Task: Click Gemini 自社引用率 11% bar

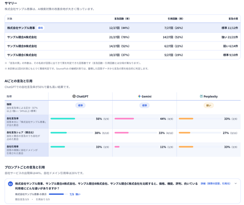Action: coord(136,147)
